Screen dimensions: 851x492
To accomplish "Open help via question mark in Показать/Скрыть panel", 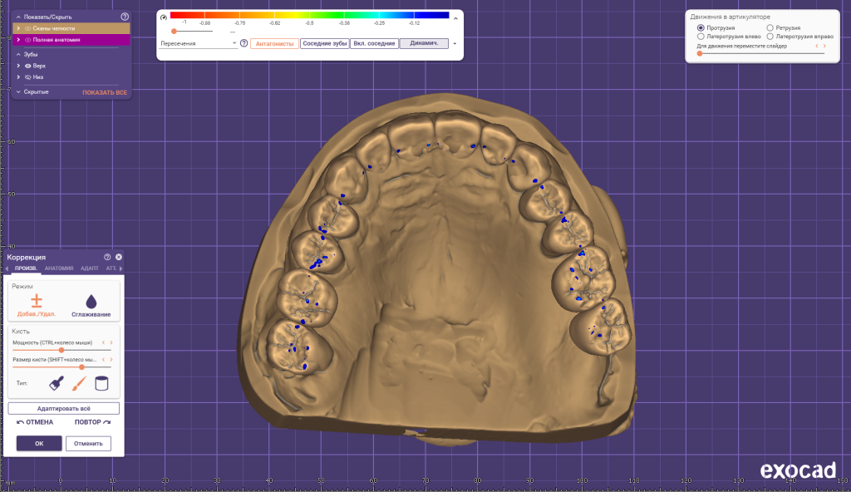I will [125, 17].
